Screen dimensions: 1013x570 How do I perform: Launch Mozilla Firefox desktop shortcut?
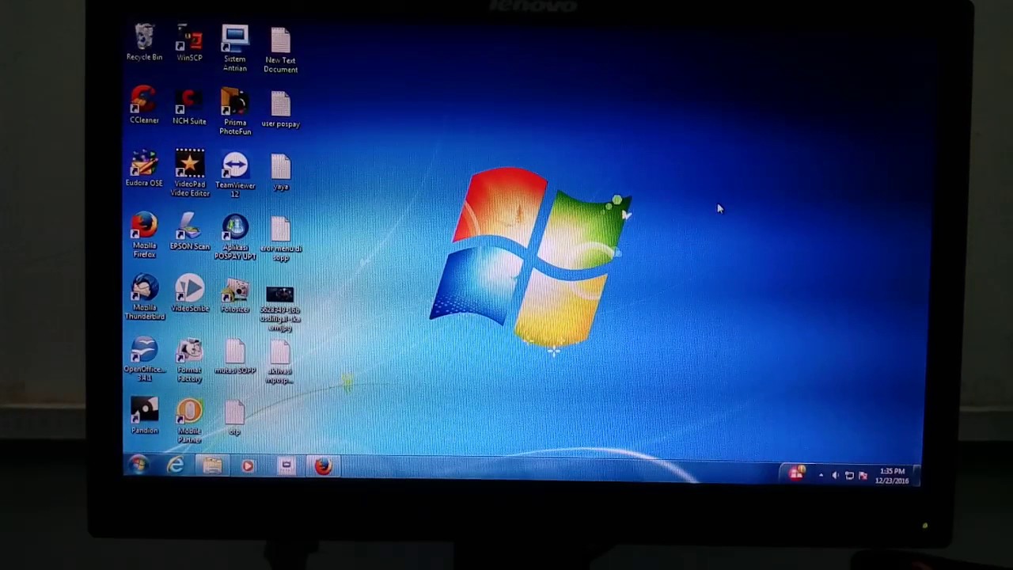[x=144, y=235]
